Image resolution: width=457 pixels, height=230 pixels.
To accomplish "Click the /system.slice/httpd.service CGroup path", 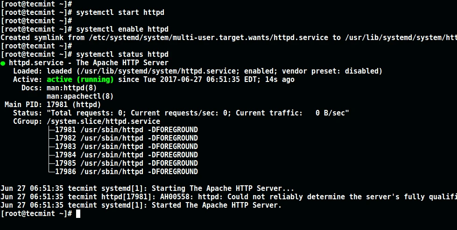I will tap(103, 122).
